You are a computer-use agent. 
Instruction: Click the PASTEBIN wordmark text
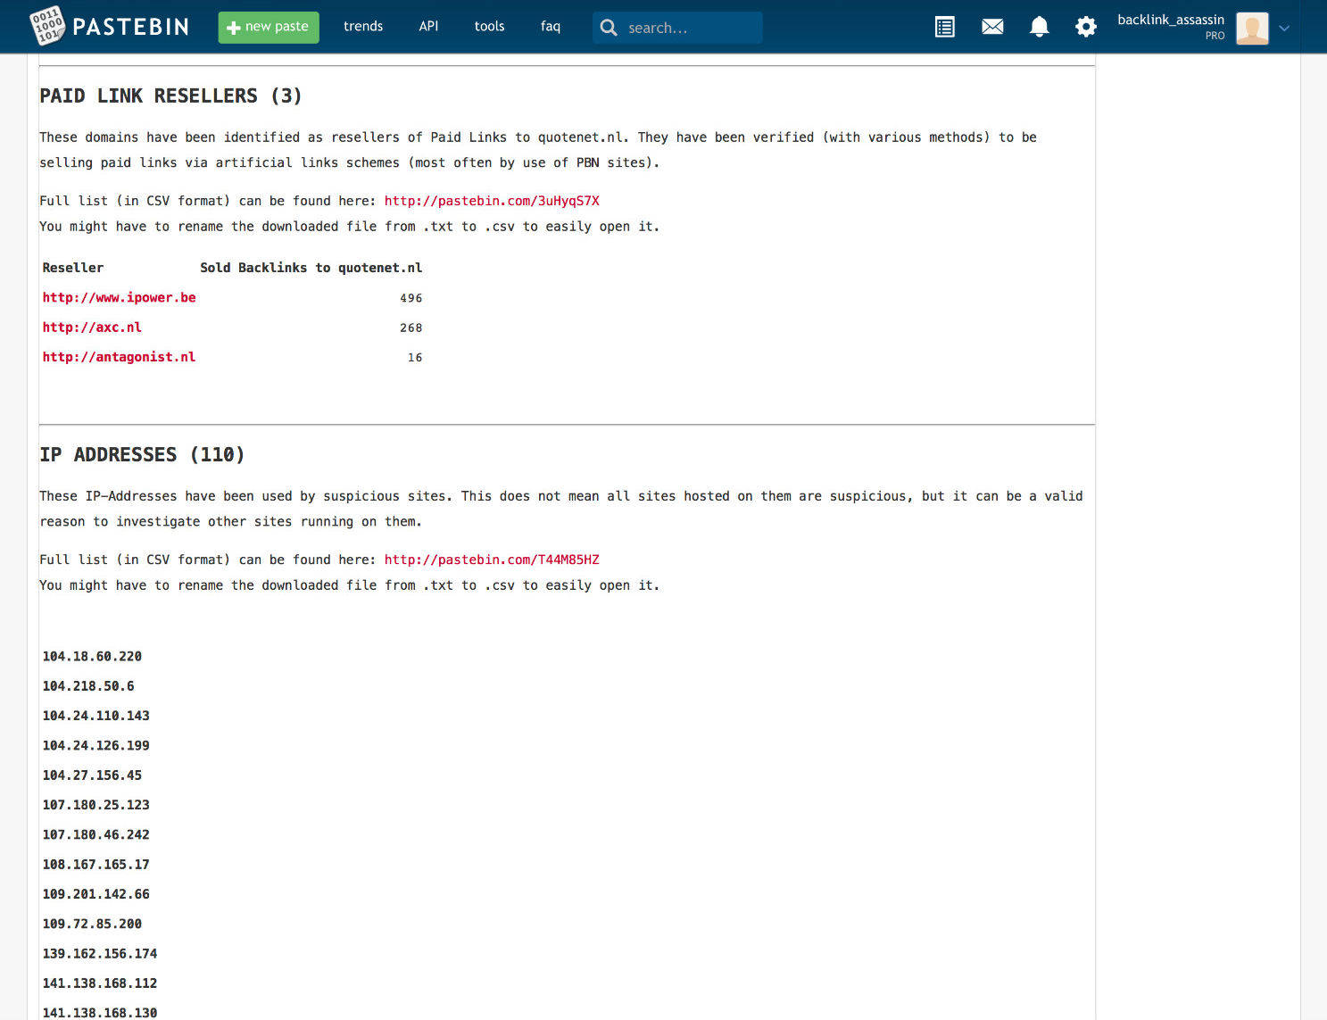point(130,27)
